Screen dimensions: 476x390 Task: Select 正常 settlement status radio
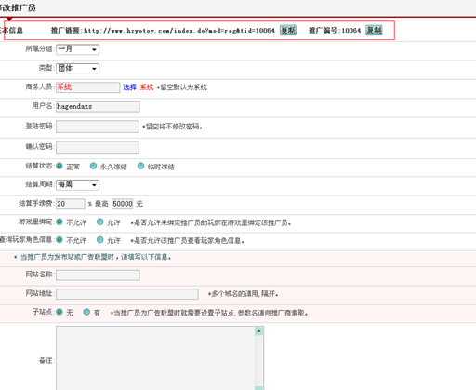[x=59, y=166]
